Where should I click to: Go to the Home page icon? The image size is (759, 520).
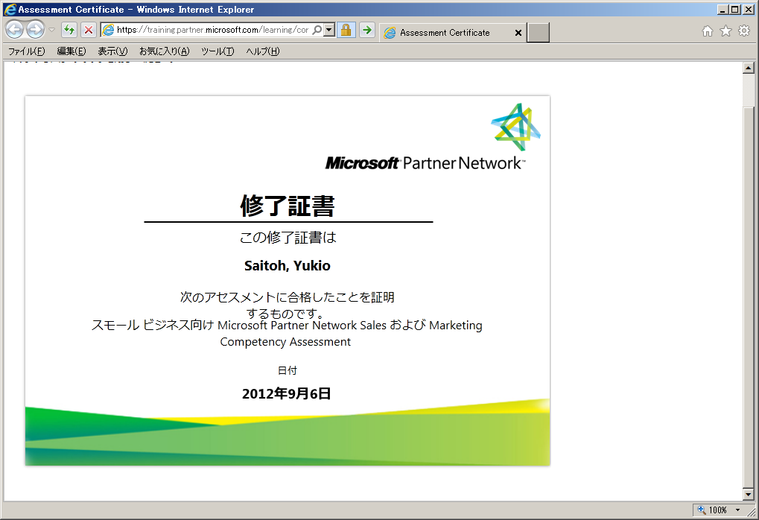(x=708, y=31)
